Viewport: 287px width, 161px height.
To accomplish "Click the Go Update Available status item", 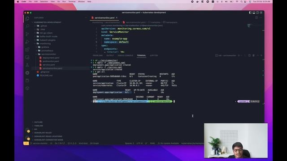I will tap(168, 144).
